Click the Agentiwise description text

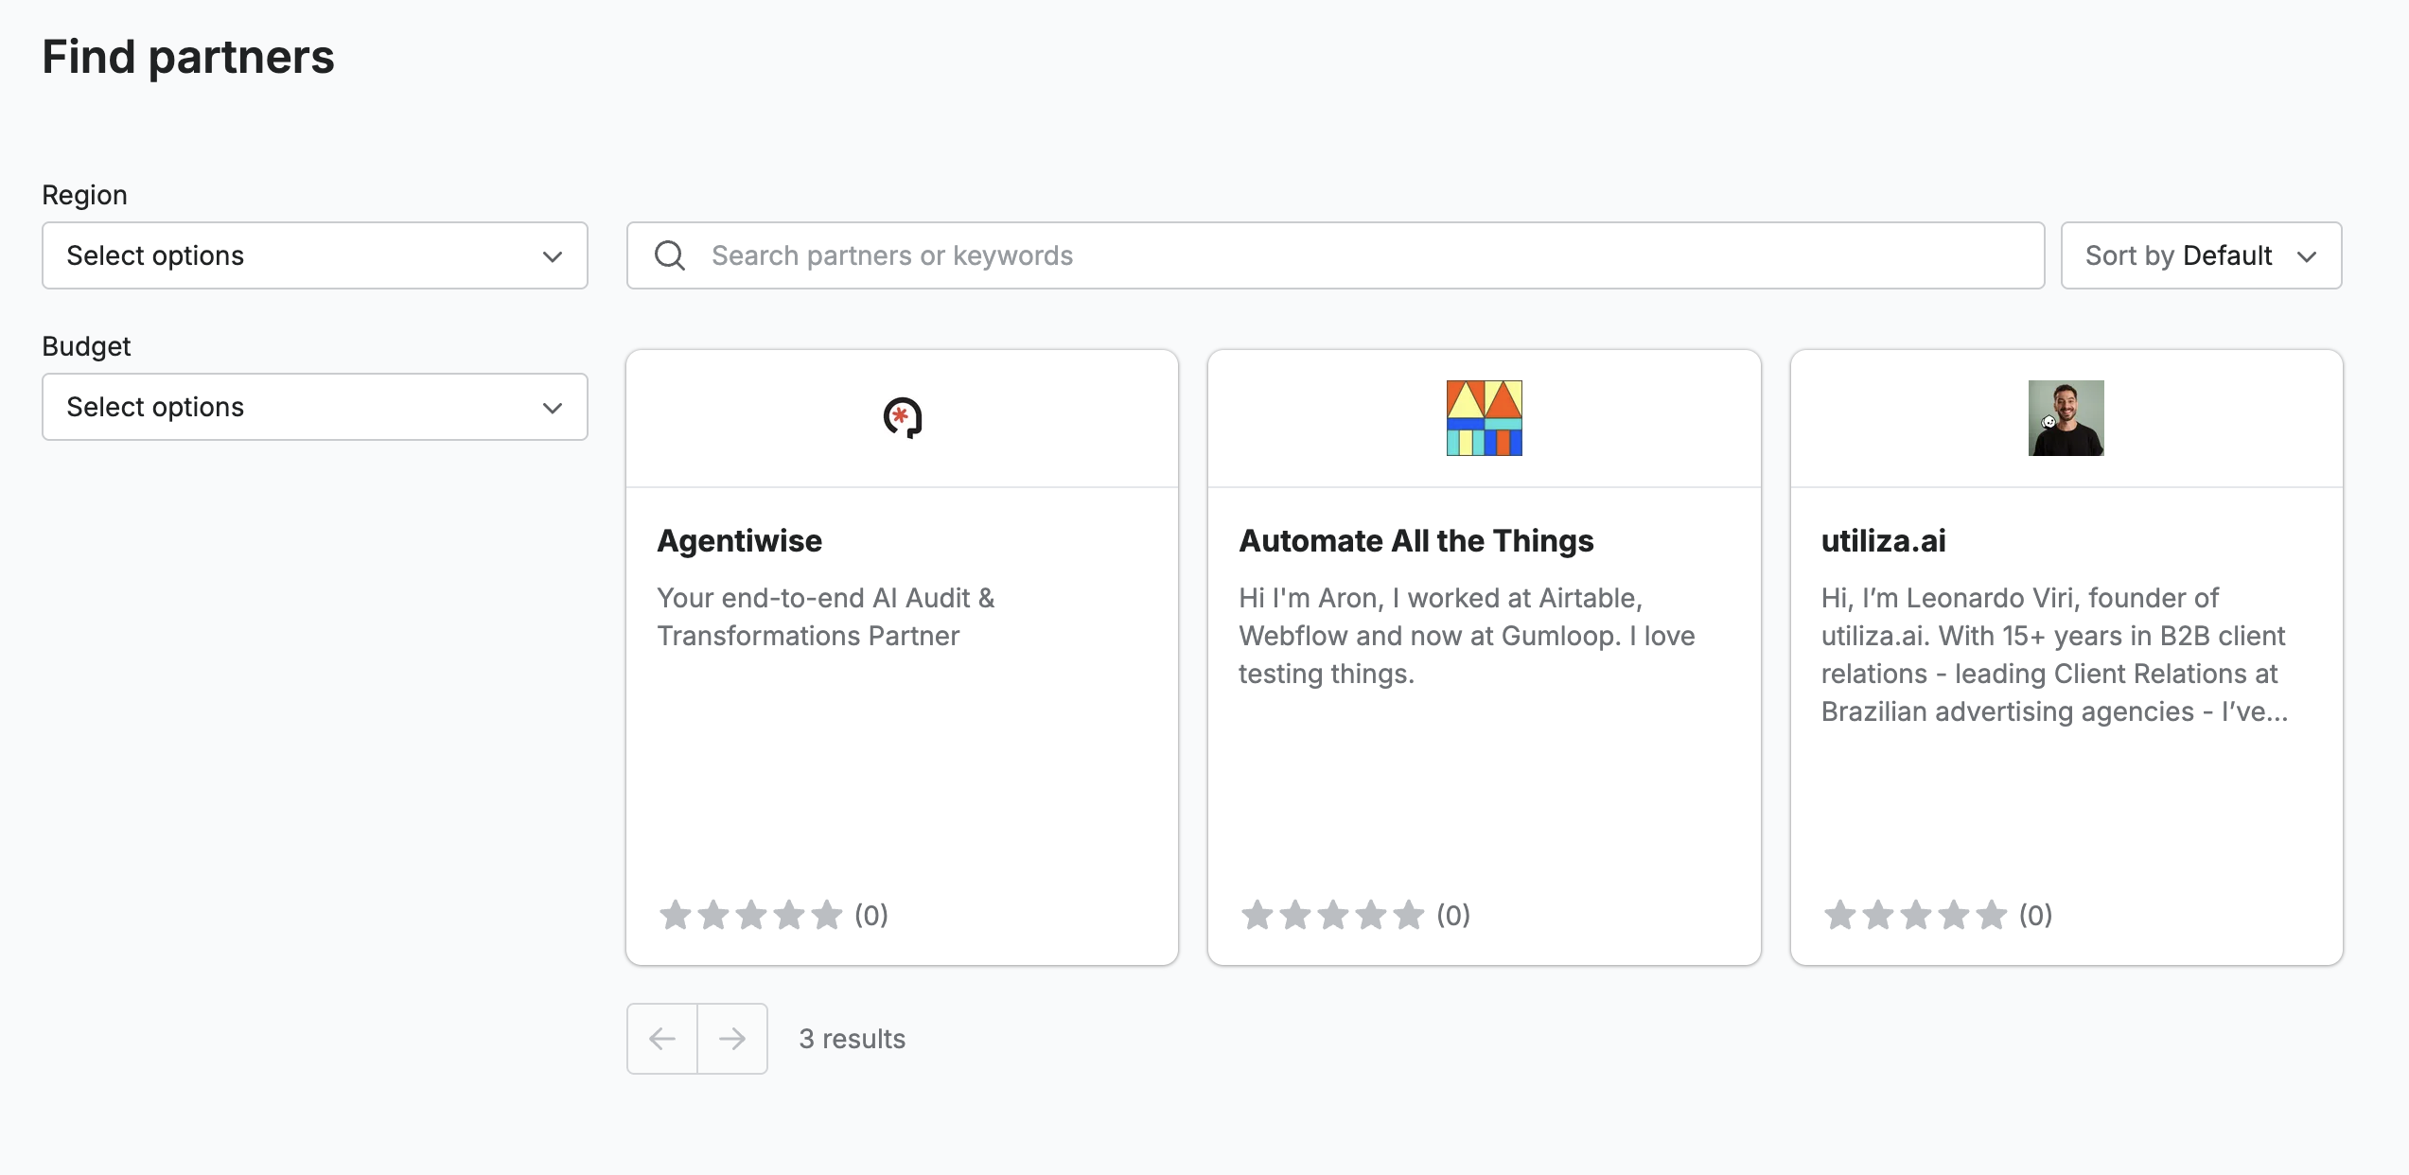826,617
